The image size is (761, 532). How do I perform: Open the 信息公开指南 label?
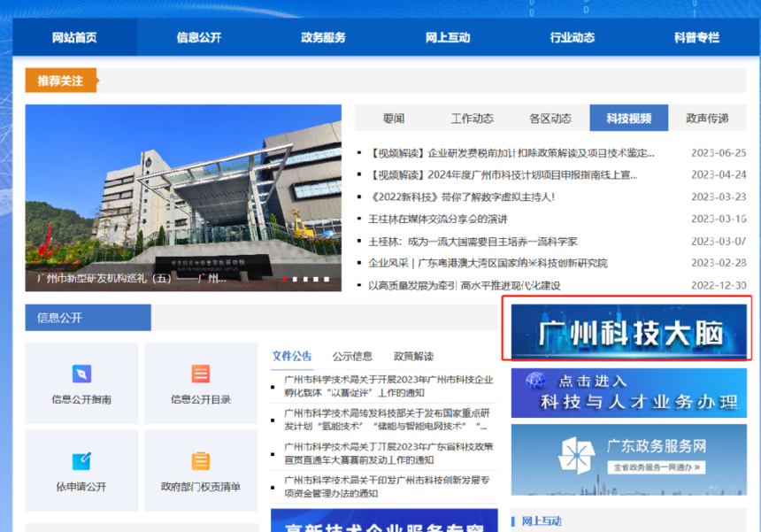81,399
